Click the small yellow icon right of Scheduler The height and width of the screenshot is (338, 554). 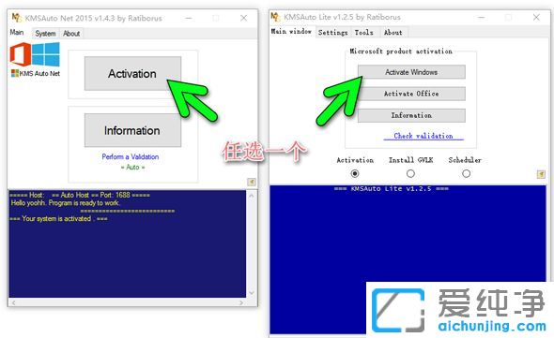click(x=541, y=174)
